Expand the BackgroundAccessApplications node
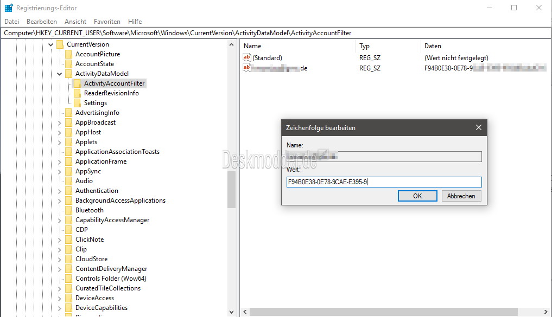 (60, 201)
